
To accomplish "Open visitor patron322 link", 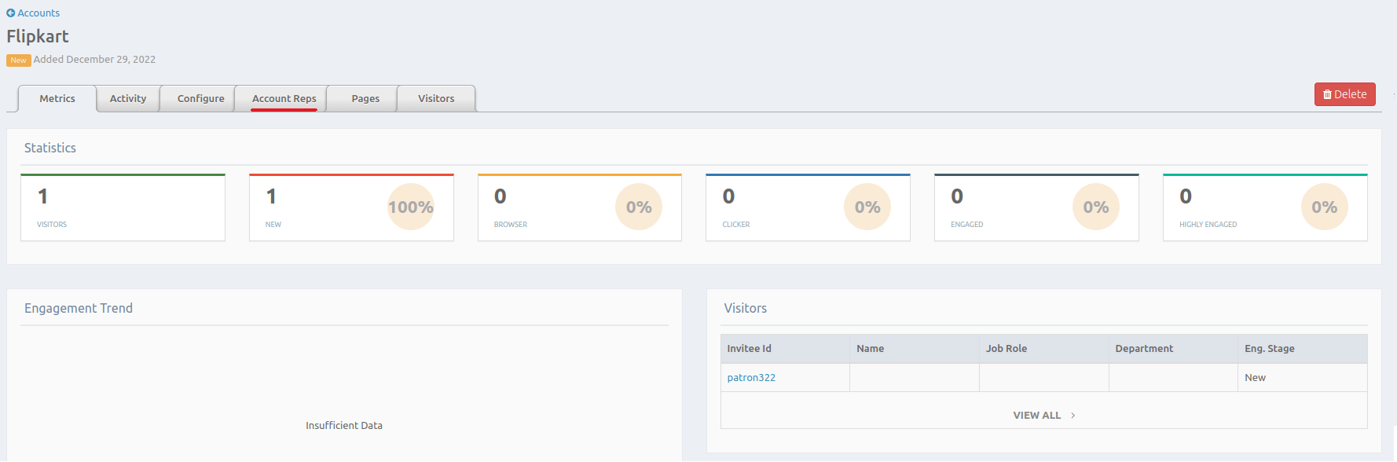I will click(x=751, y=378).
